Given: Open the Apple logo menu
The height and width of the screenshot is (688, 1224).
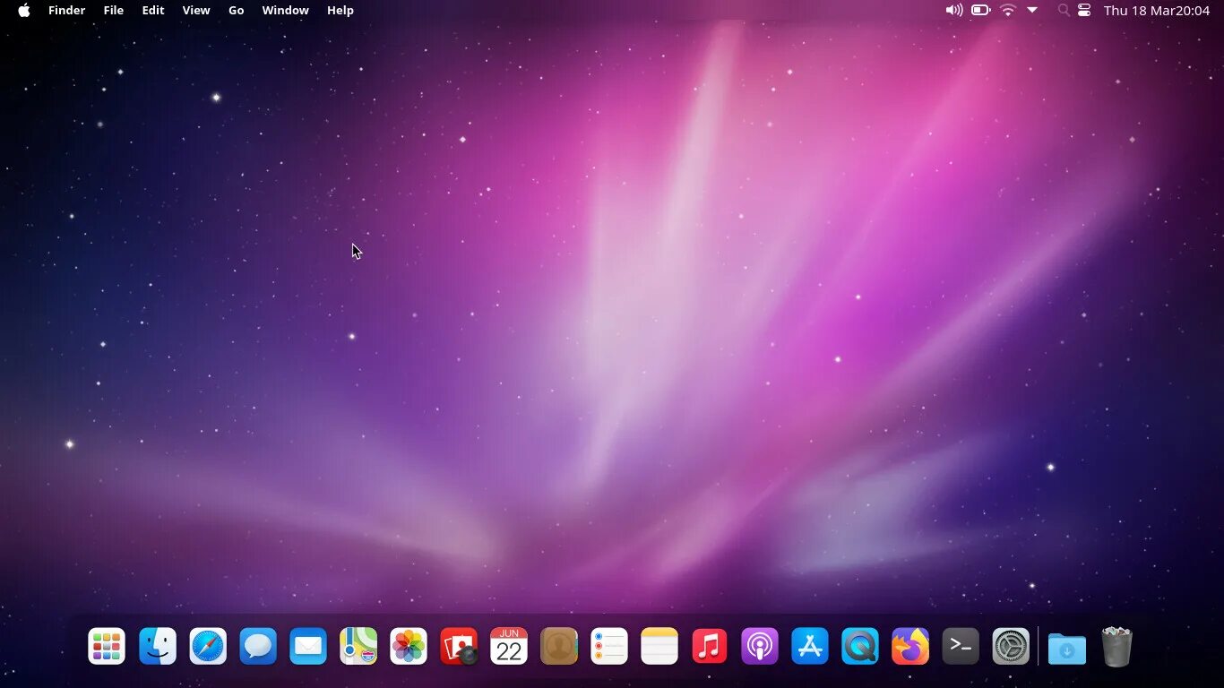Looking at the screenshot, I should (x=24, y=10).
